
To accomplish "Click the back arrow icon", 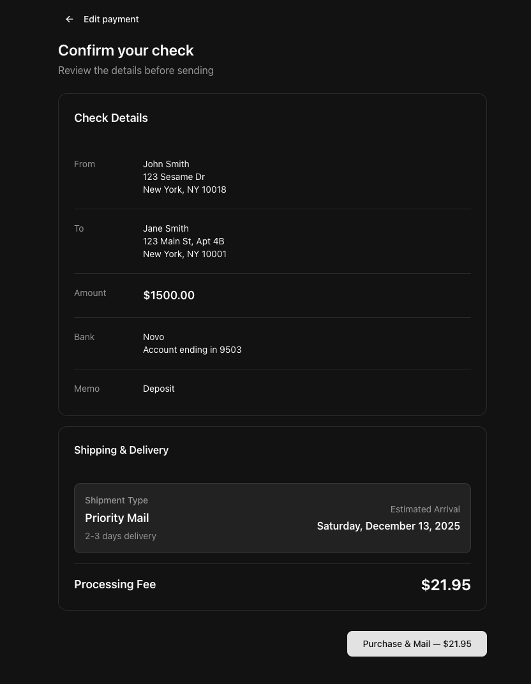I will [x=69, y=19].
